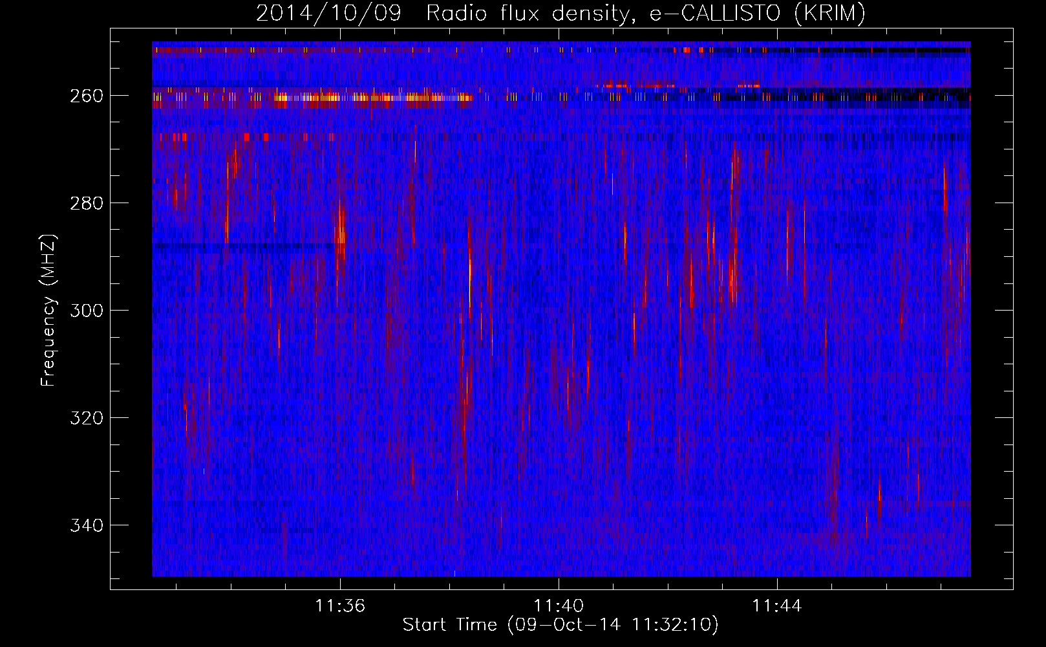The width and height of the screenshot is (1046, 647).
Task: Click the 260 frequency tick label
Action: point(87,96)
